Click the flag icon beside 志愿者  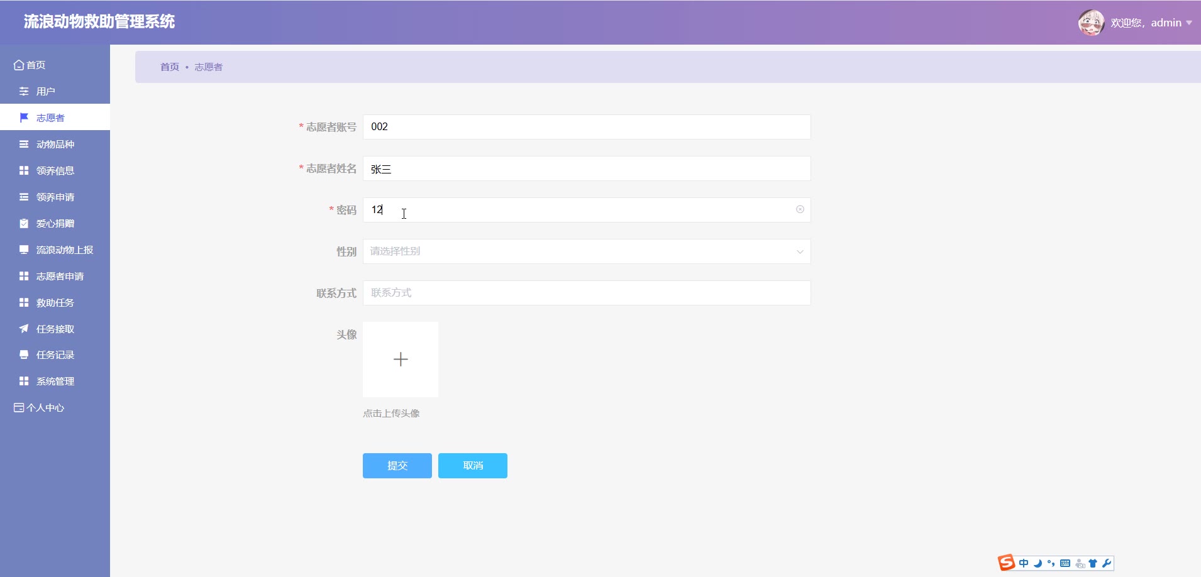pyautogui.click(x=24, y=118)
